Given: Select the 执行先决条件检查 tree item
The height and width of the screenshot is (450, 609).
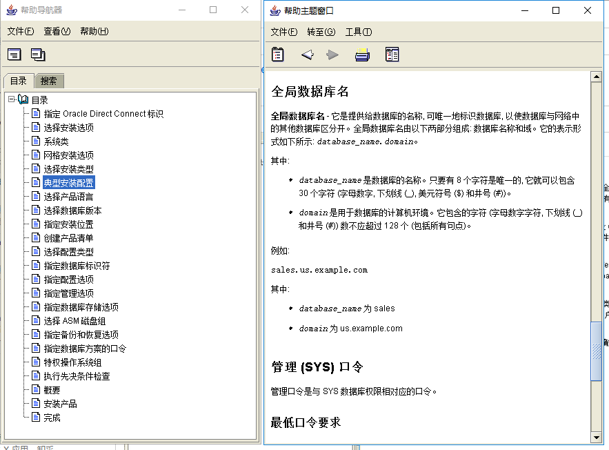Looking at the screenshot, I should coord(77,376).
